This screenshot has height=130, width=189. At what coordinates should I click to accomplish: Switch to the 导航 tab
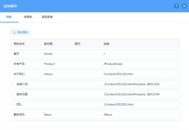9,17
